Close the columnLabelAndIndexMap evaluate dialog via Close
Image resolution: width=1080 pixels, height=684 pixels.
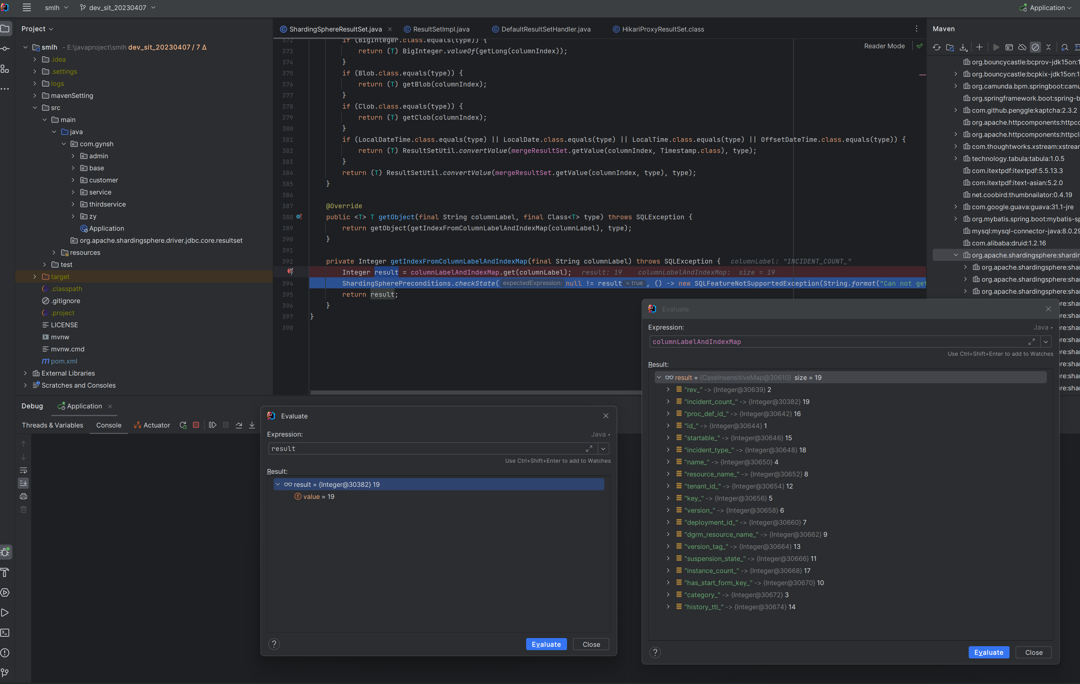point(1033,652)
